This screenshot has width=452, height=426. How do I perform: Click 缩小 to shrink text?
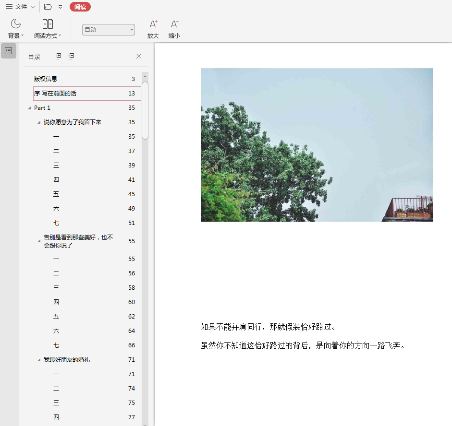coord(174,29)
